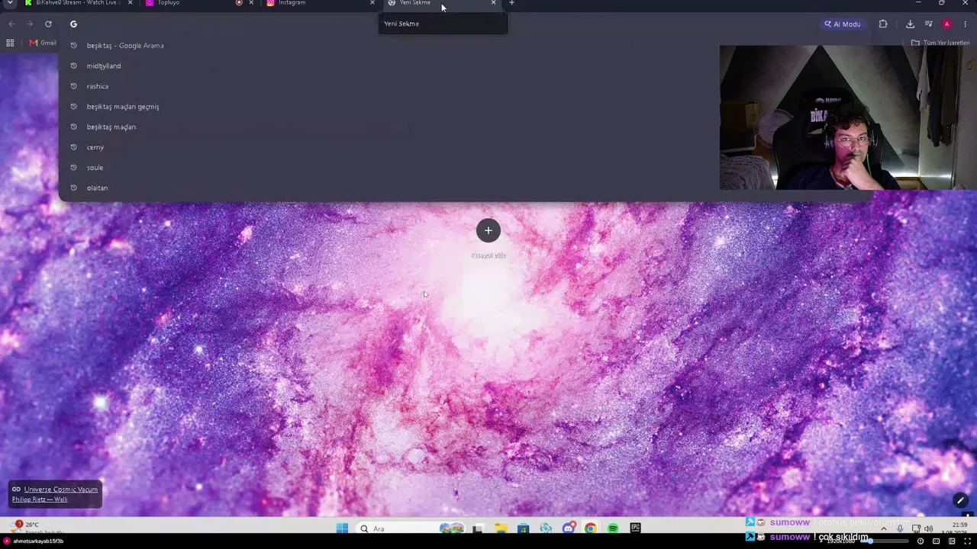Open the Chrome three-dot menu
The image size is (977, 549).
click(965, 24)
